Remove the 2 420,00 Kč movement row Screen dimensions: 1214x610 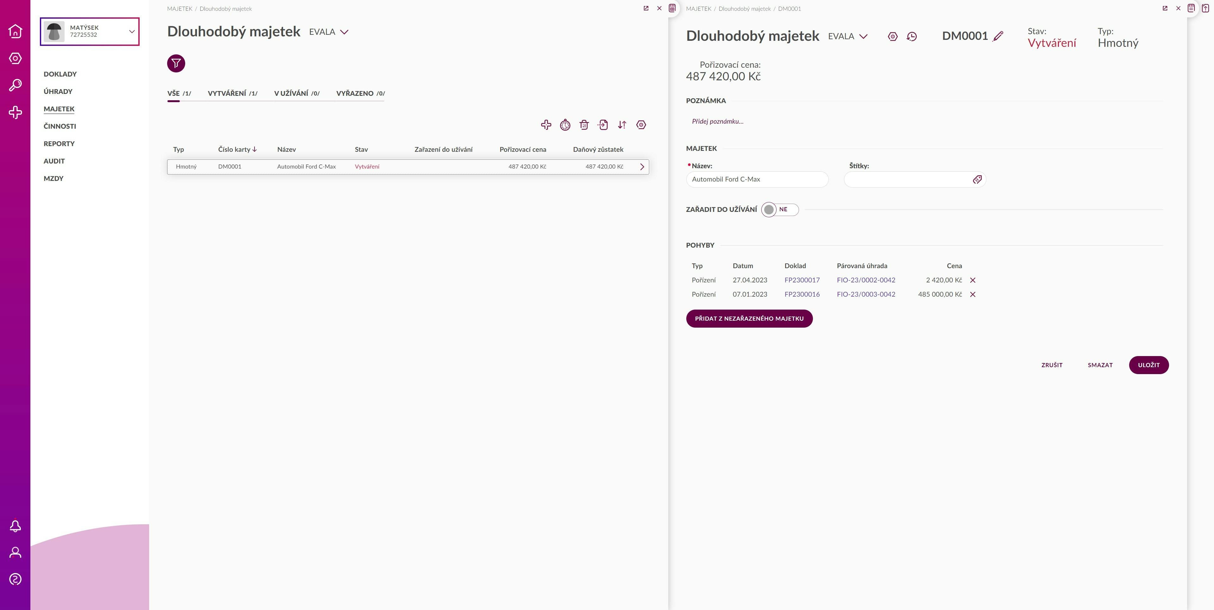973,280
